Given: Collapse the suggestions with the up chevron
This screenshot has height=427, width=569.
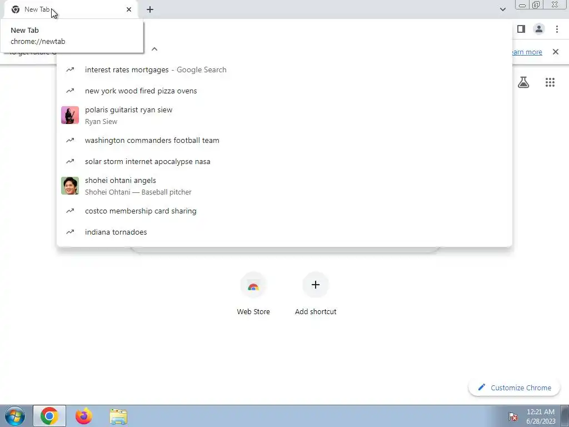Looking at the screenshot, I should point(154,49).
